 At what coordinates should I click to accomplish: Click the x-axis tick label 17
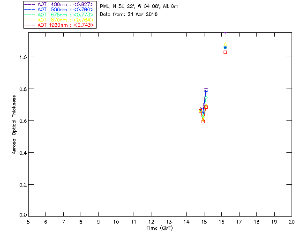tap(239, 222)
